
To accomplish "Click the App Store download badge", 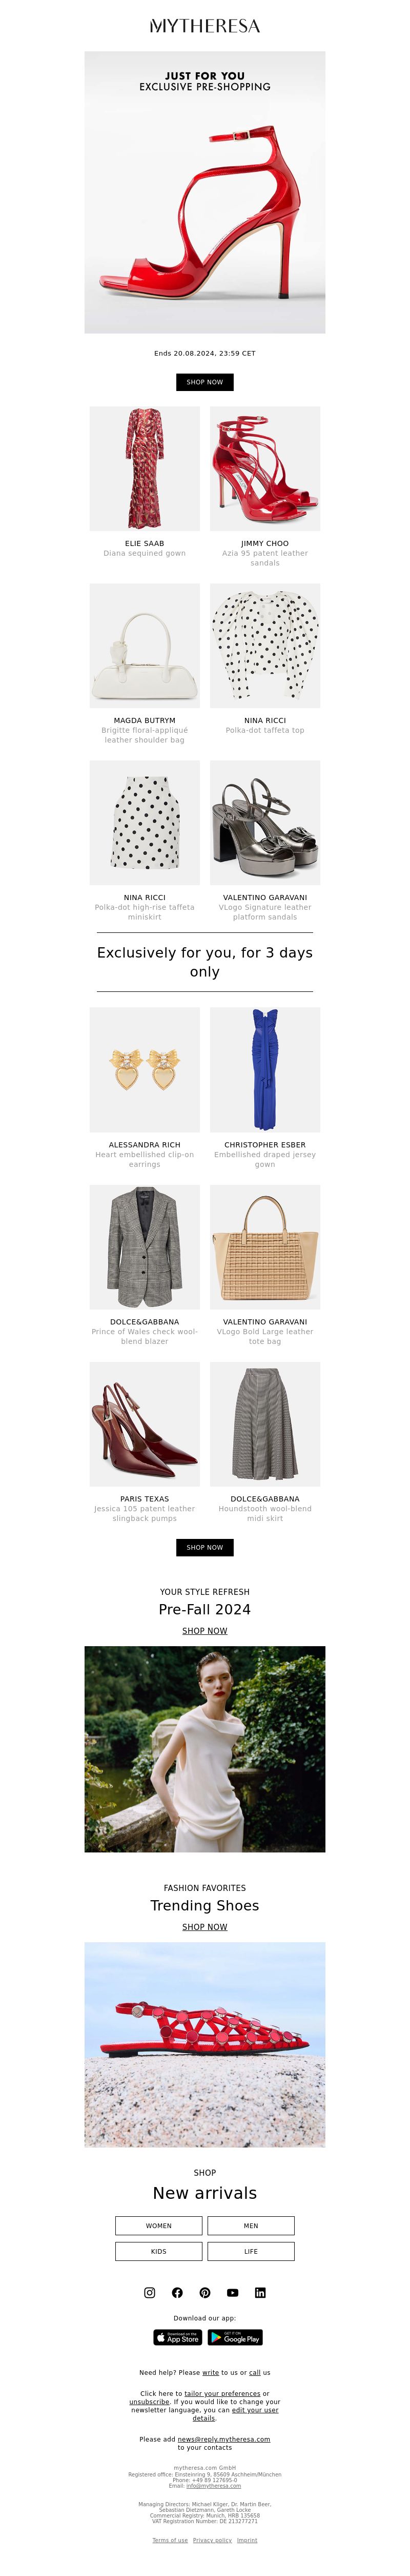I will pos(177,2338).
